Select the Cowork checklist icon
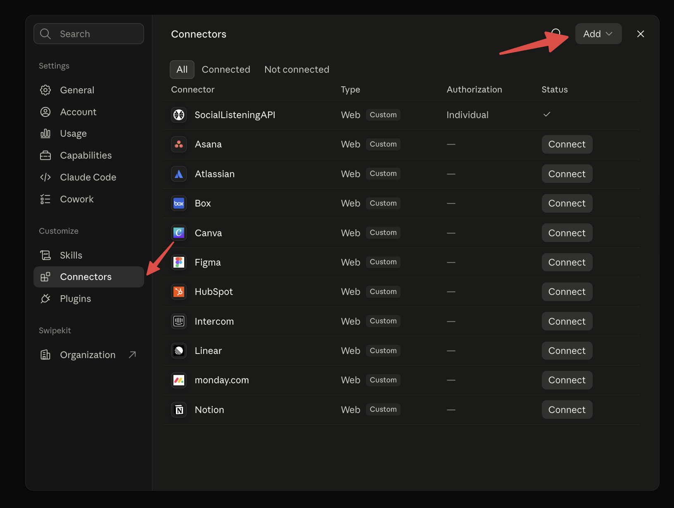The image size is (674, 508). point(45,199)
